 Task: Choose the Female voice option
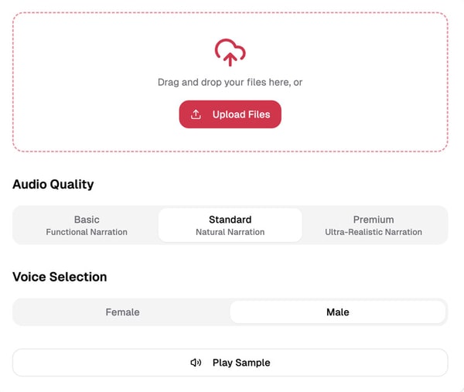pos(122,312)
